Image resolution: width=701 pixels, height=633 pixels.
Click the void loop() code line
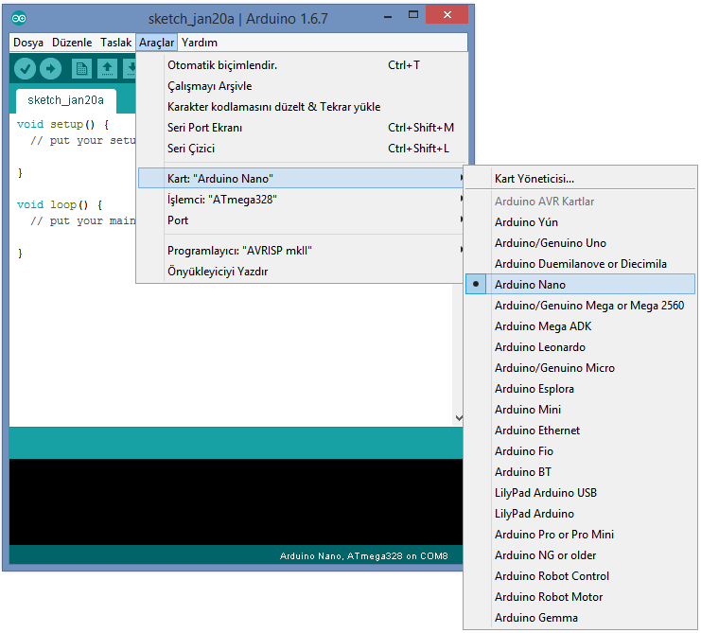[60, 204]
